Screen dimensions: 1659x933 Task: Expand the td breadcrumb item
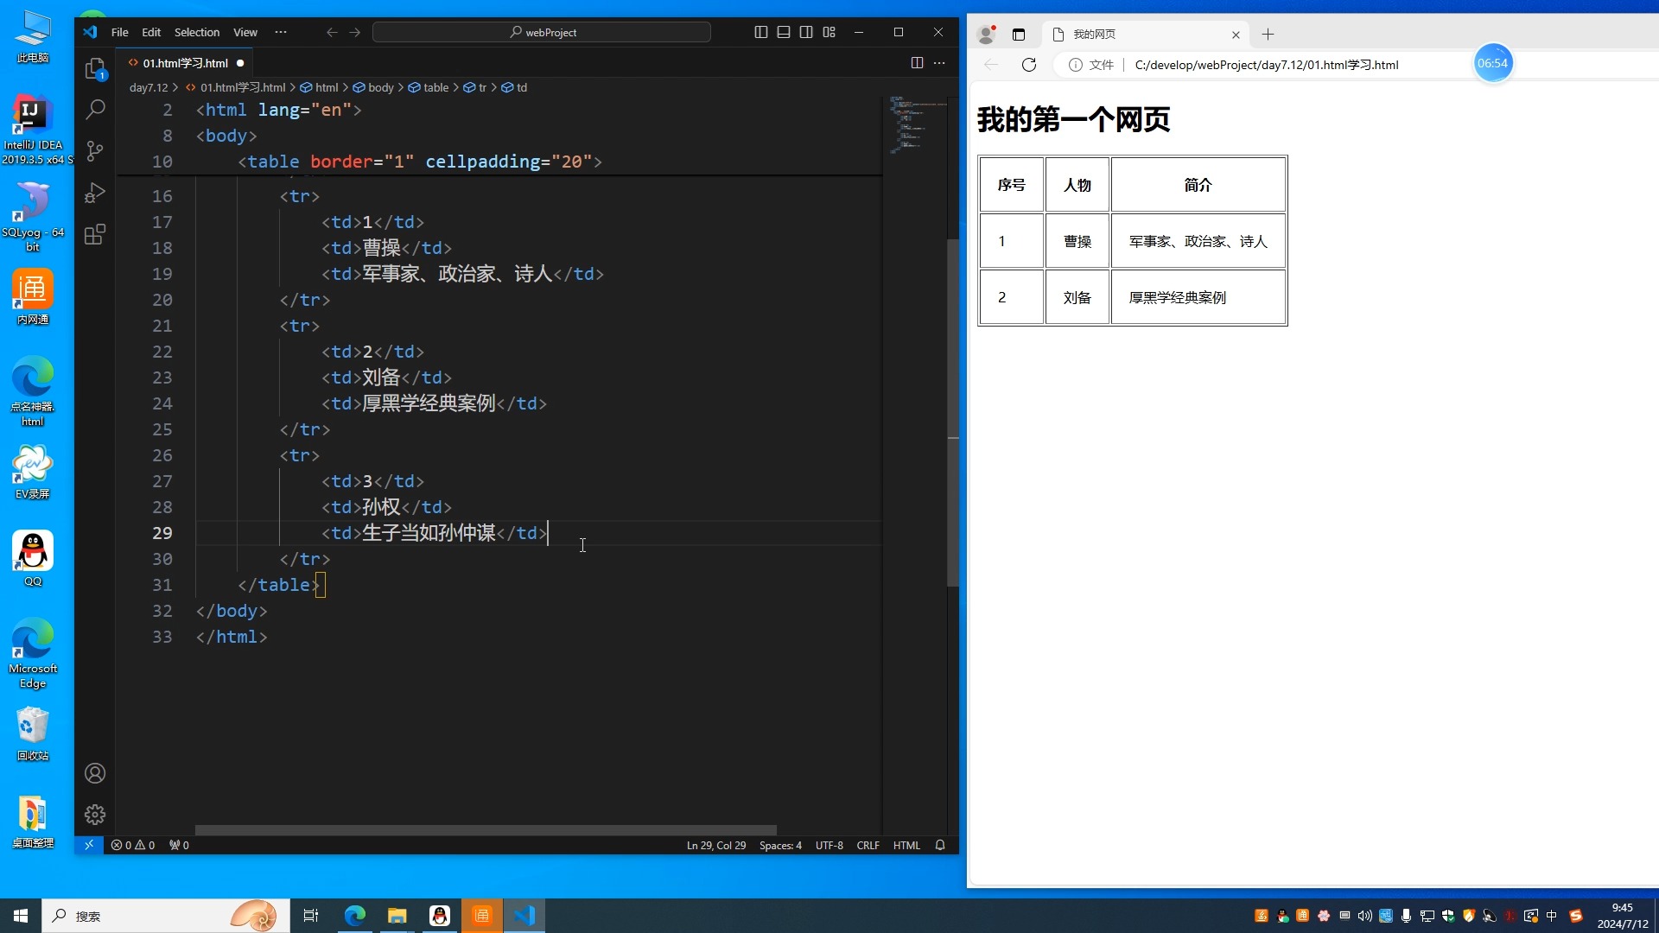pos(515,87)
